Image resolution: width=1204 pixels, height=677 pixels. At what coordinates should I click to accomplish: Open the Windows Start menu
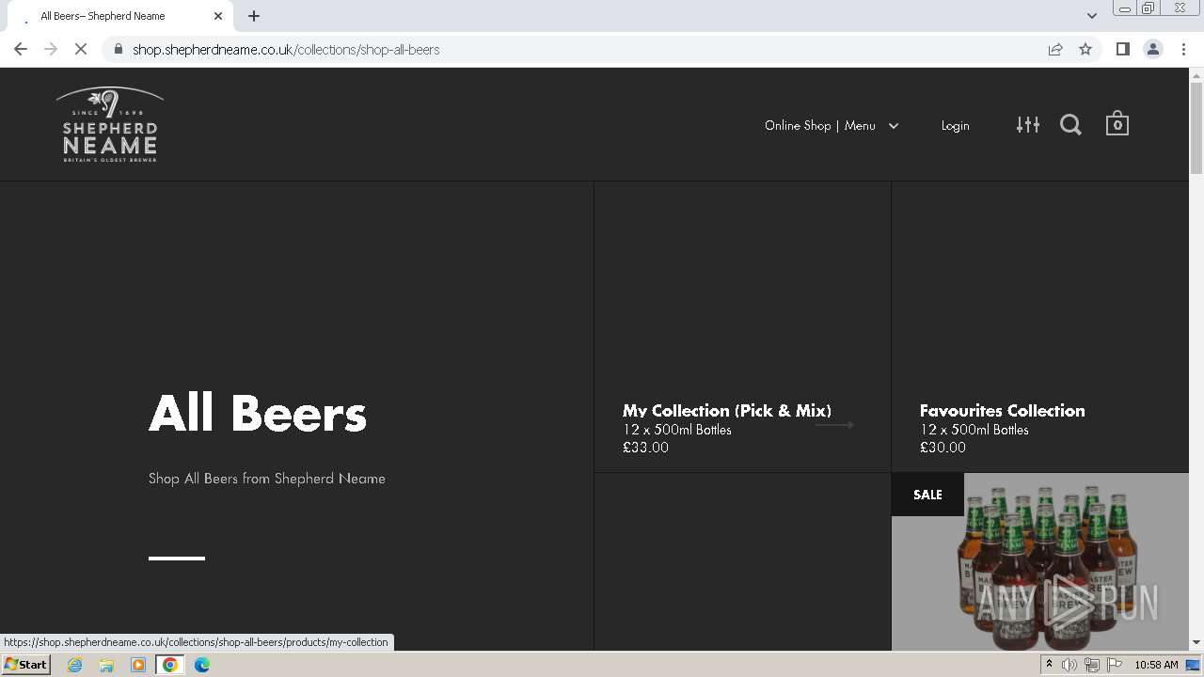[x=26, y=665]
